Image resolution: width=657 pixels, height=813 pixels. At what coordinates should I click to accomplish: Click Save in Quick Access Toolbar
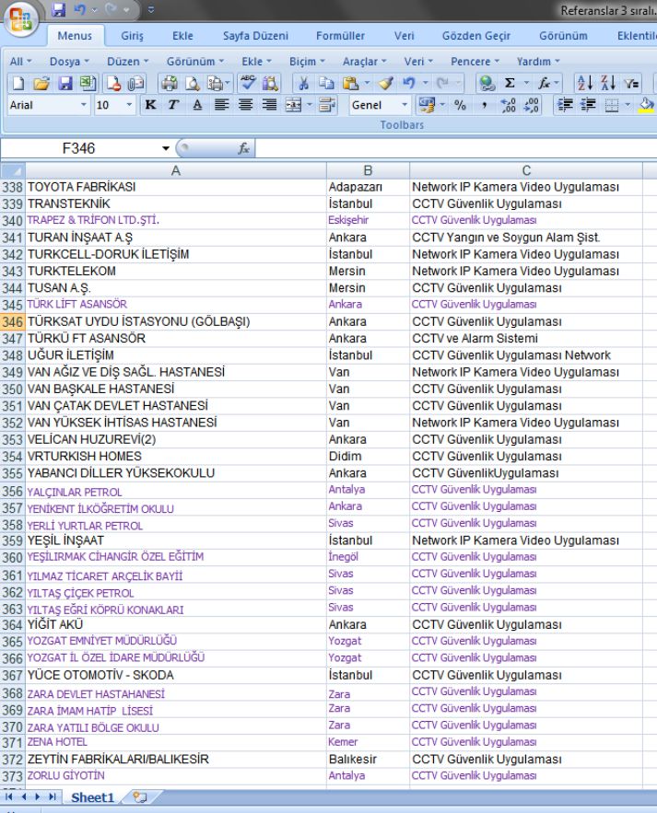click(58, 9)
